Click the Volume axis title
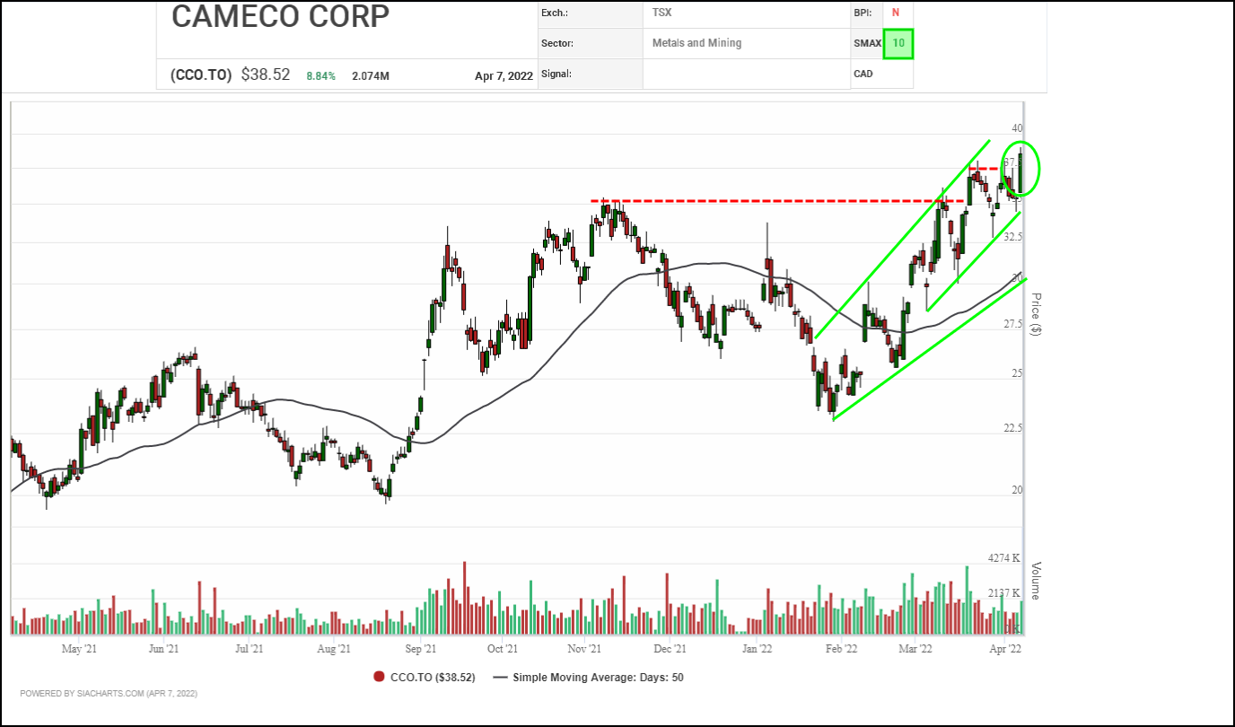The height and width of the screenshot is (727, 1235). coord(1035,581)
